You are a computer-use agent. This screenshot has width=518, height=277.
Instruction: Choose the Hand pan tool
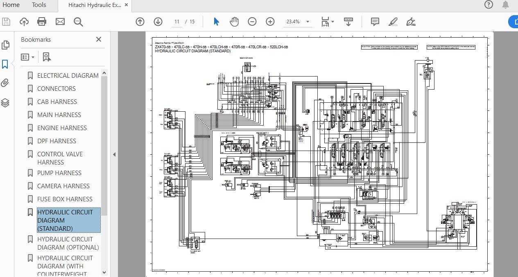[x=234, y=22]
